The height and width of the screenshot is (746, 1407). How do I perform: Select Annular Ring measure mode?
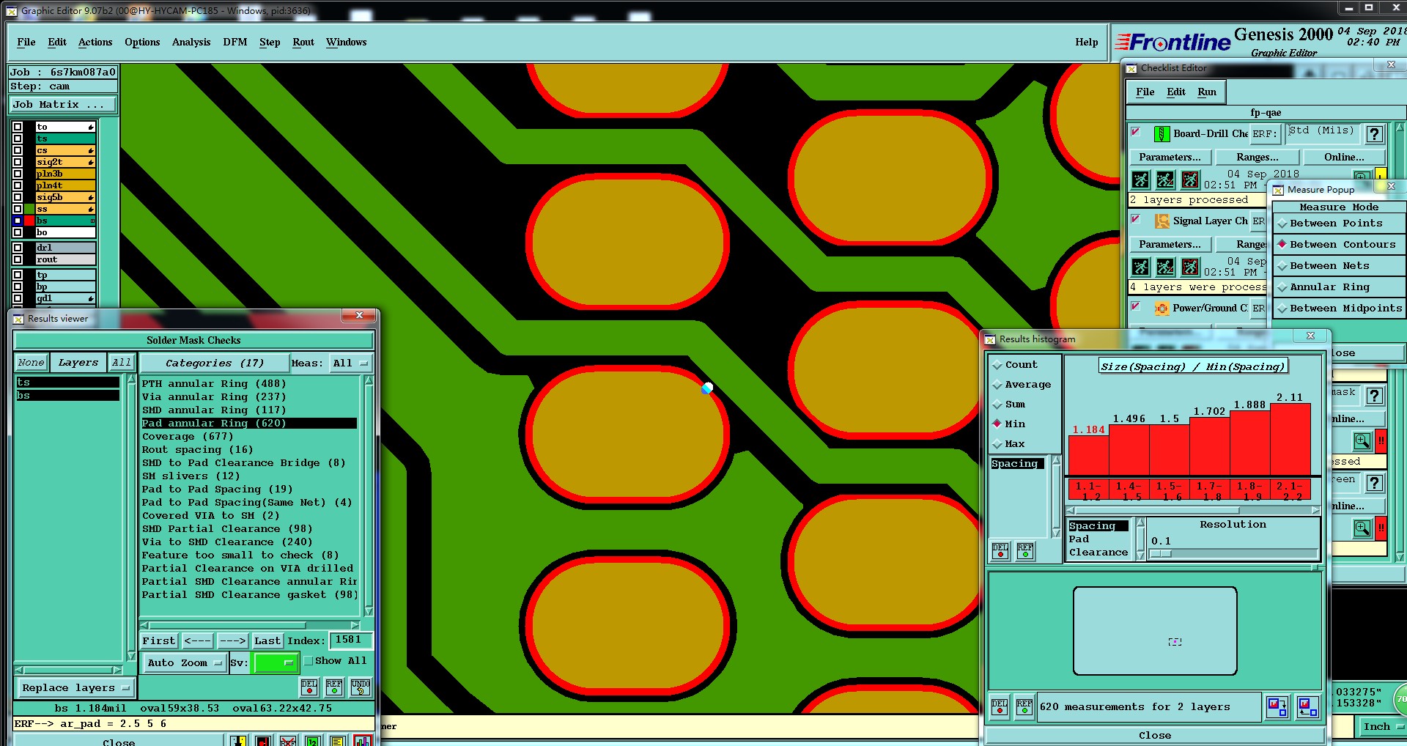point(1339,287)
